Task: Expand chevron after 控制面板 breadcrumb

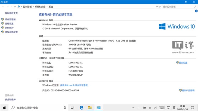Action: coord(33,7)
